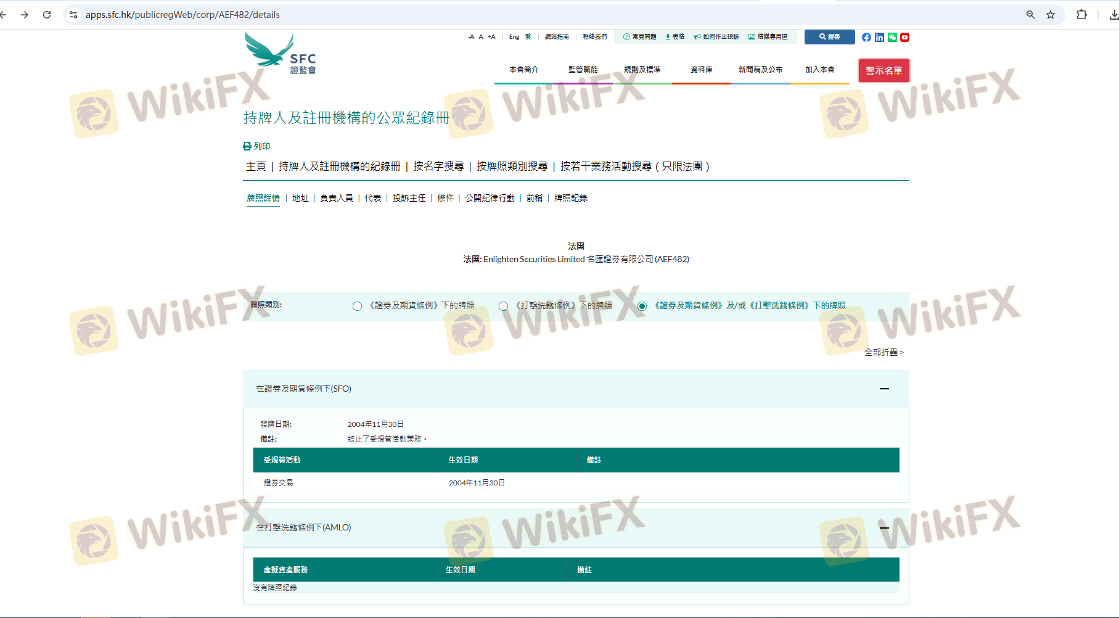This screenshot has width=1119, height=618.
Task: Click the 證券交易 table cell
Action: click(x=279, y=483)
